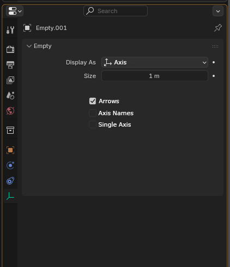230x267 pixels.
Task: Open the Object Constraints properties tab
Action: (x=10, y=181)
